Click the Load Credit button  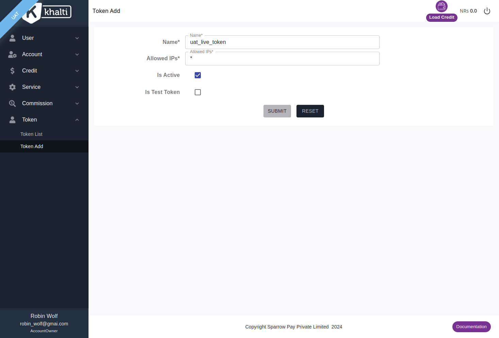pyautogui.click(x=441, y=17)
